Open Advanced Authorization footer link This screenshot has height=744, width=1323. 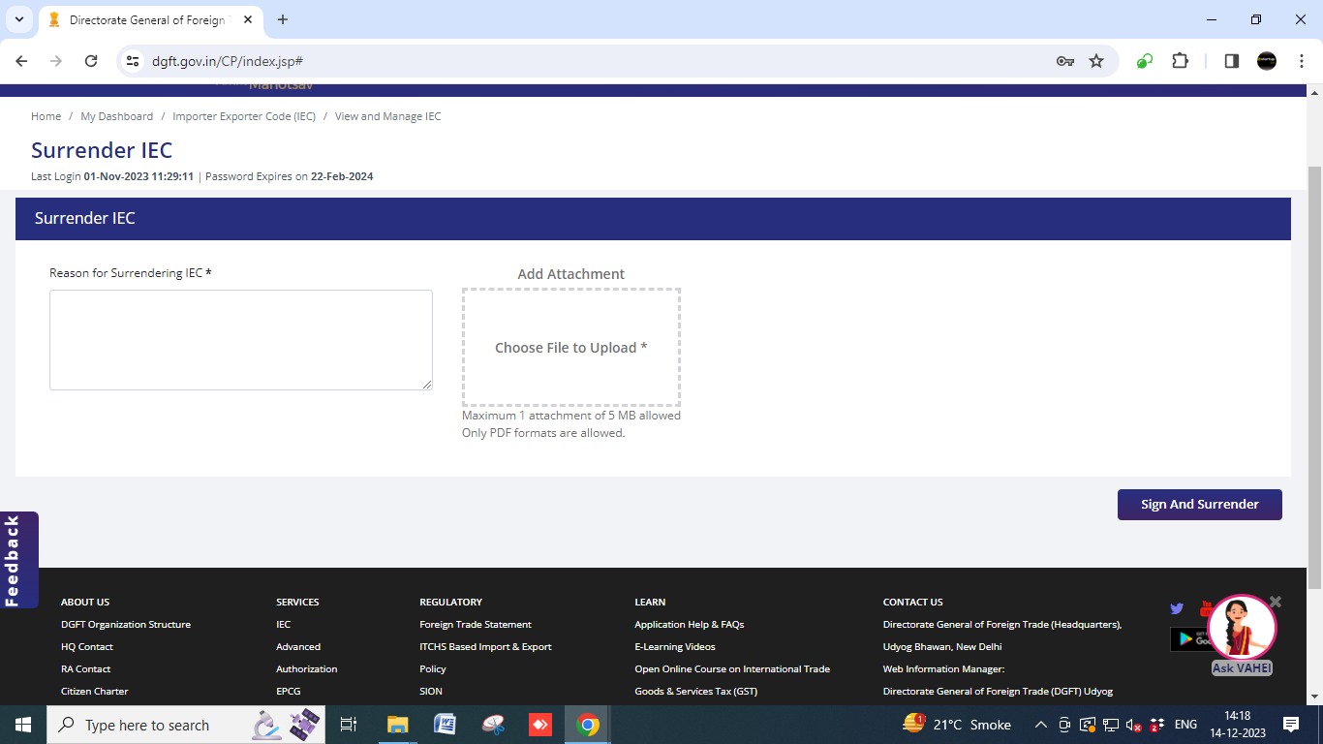tap(307, 658)
